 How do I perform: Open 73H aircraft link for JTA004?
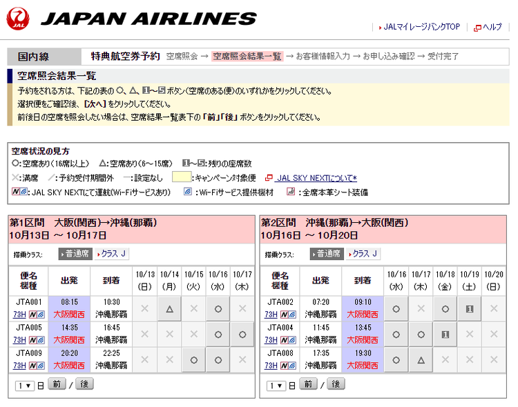[x=271, y=340]
